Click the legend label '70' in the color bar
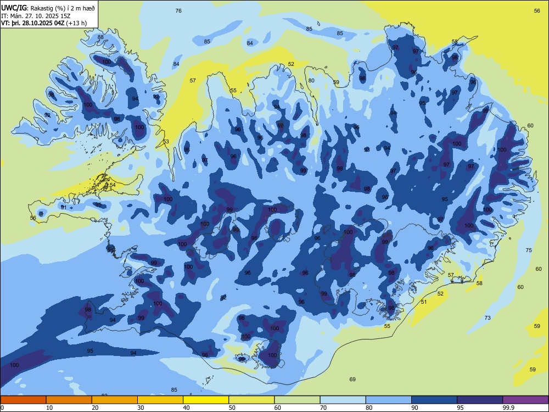Image resolution: width=549 pixels, height=412 pixels. 323,408
